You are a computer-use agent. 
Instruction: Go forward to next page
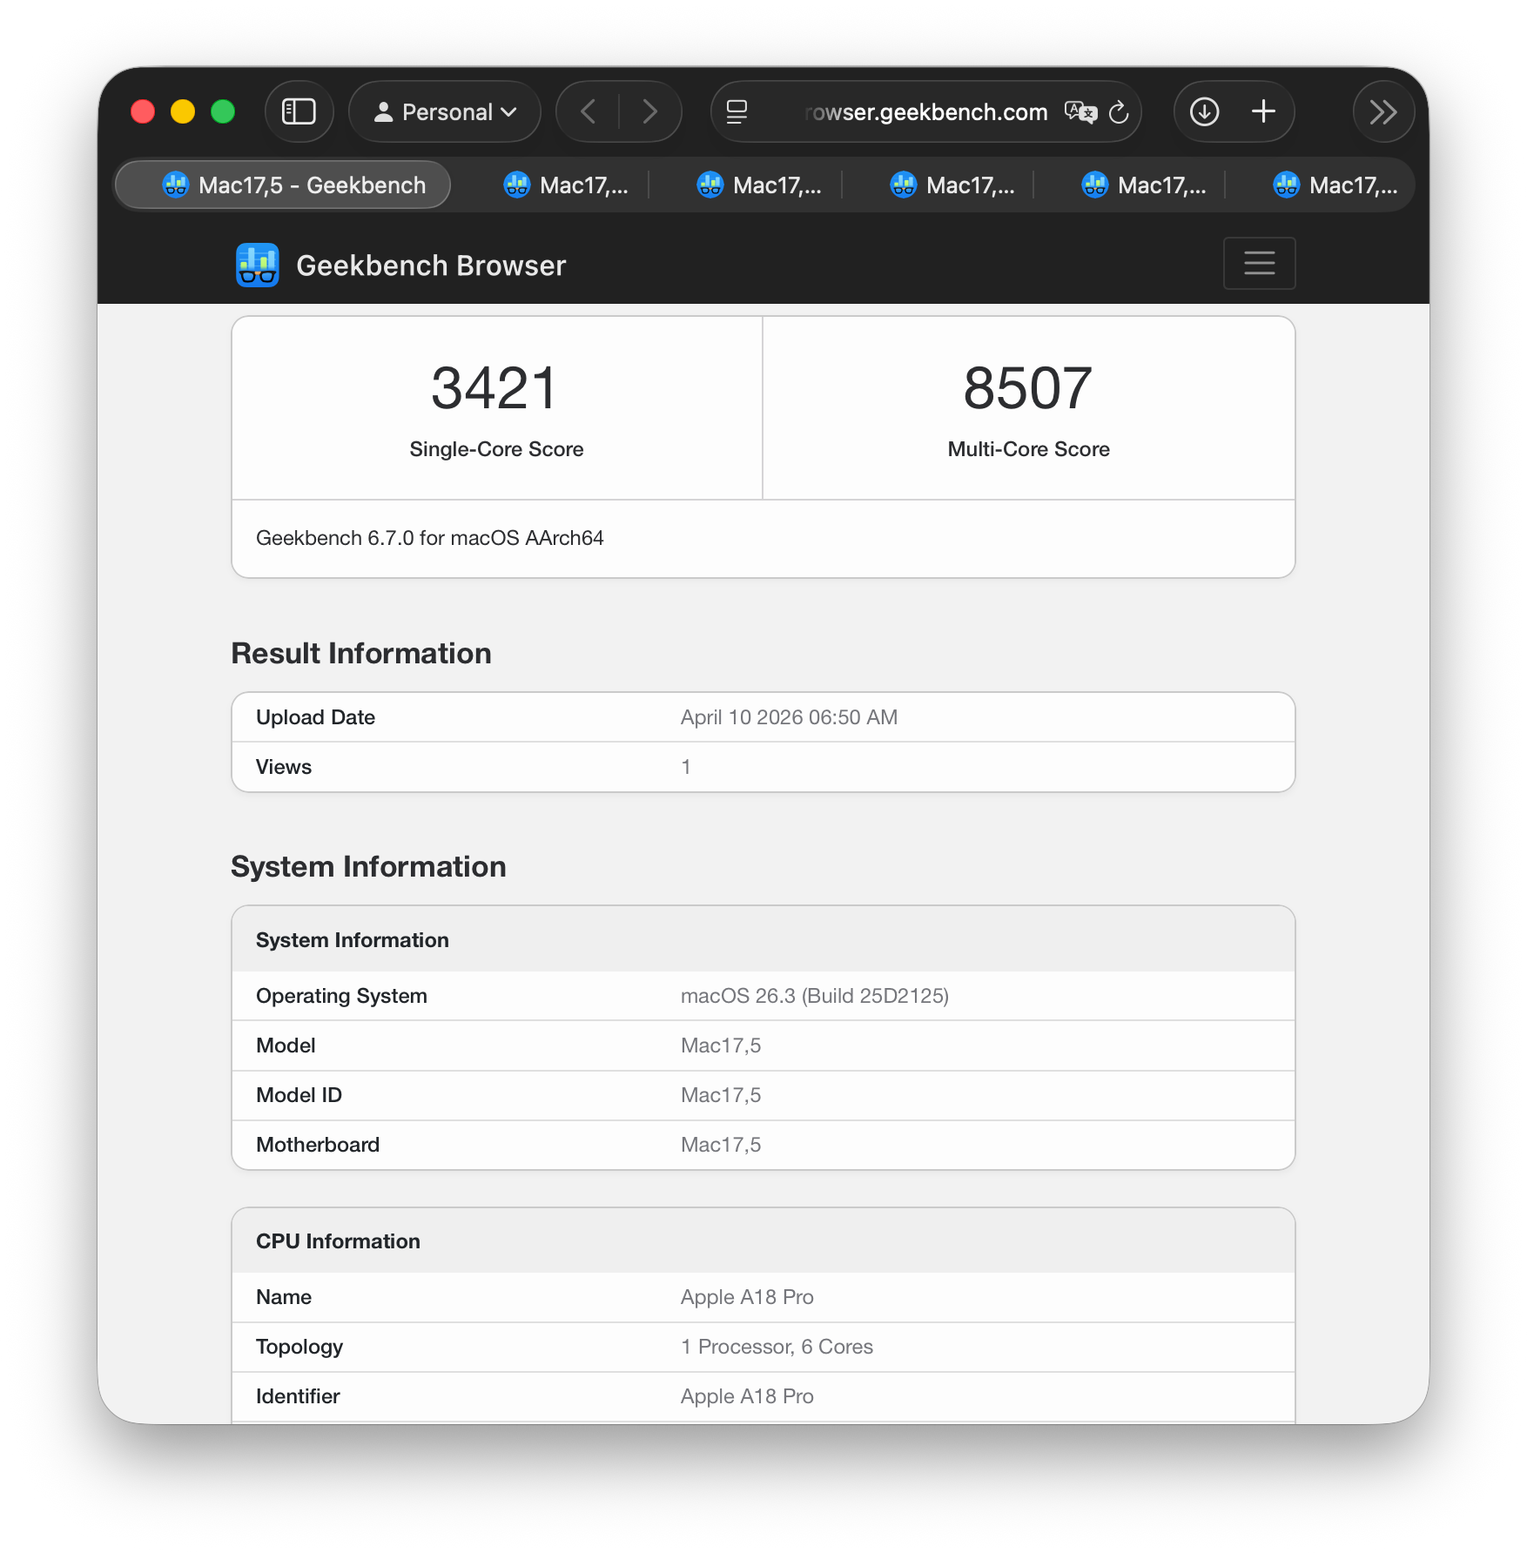[649, 111]
